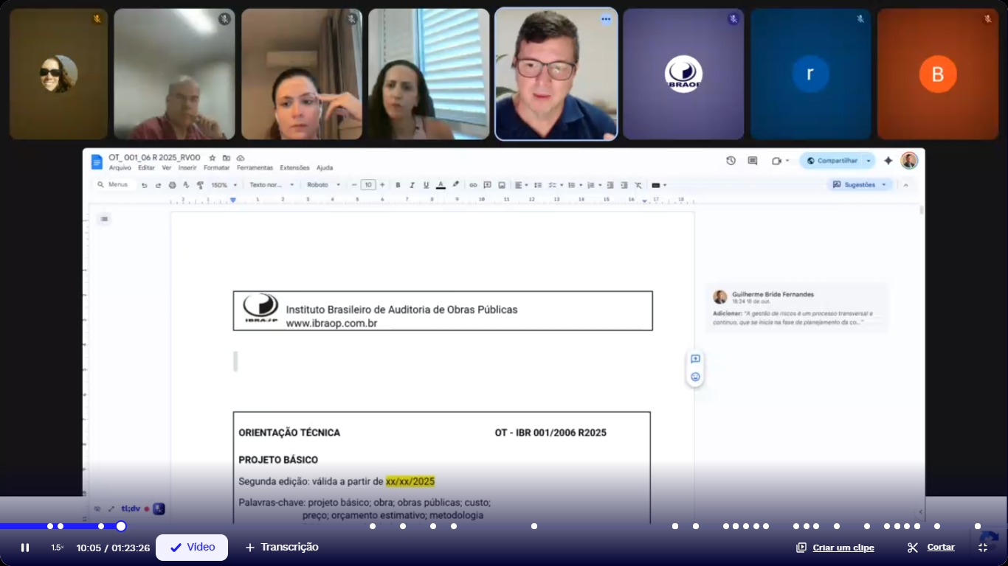Star the OT_001_06 R 2025_RV00 document
1008x566 pixels.
point(213,158)
